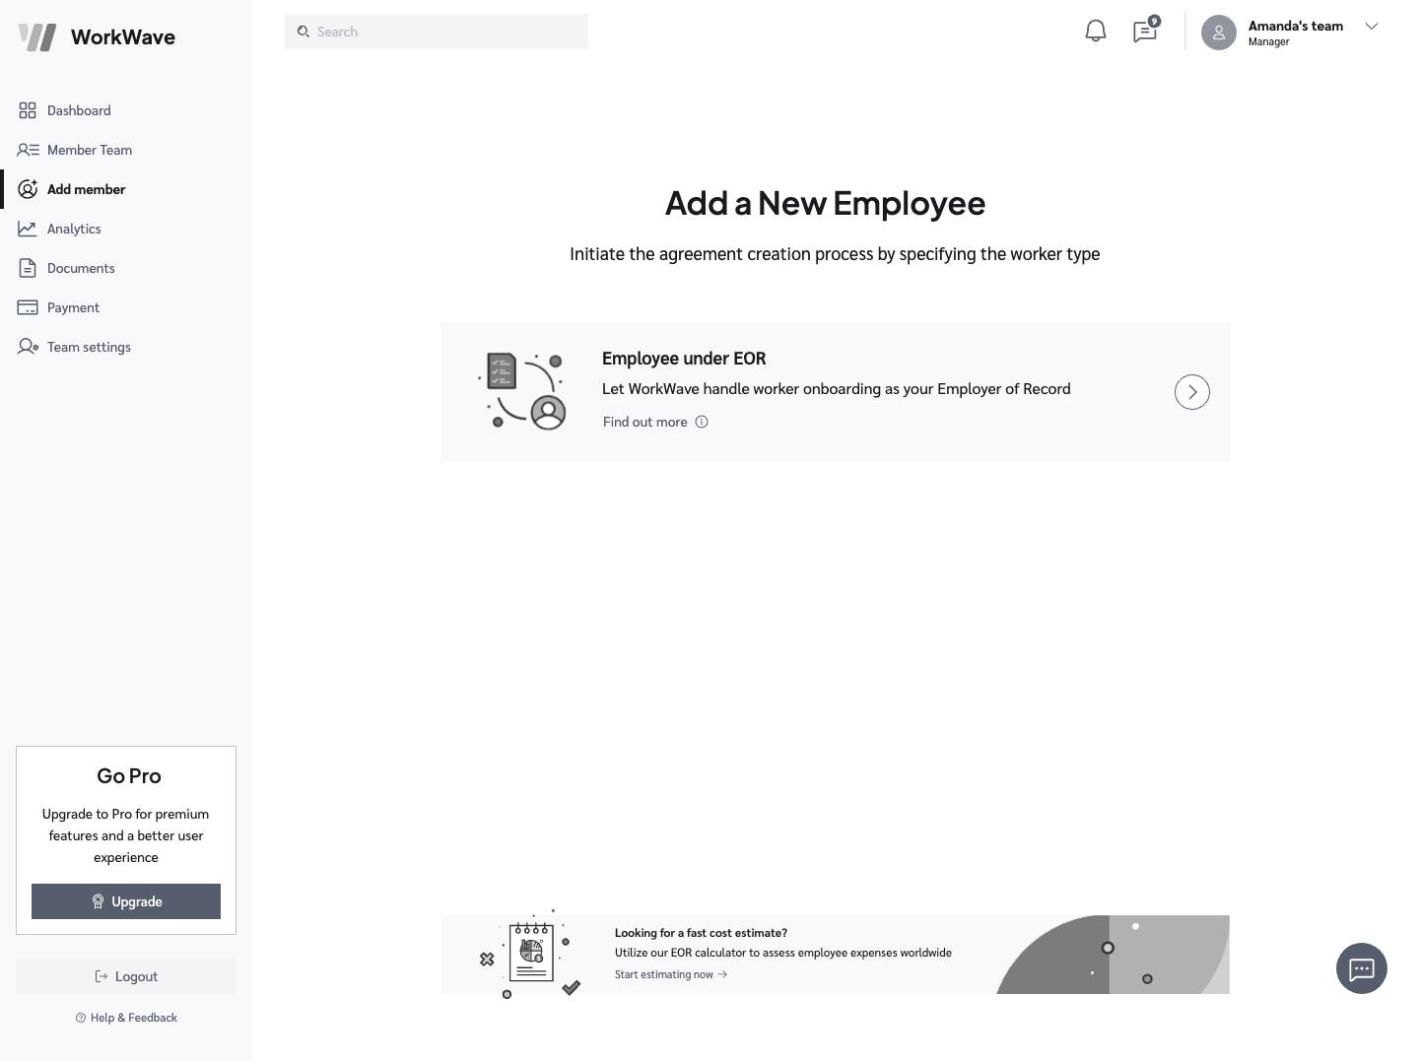Open Help & Feedback link

tap(126, 1018)
